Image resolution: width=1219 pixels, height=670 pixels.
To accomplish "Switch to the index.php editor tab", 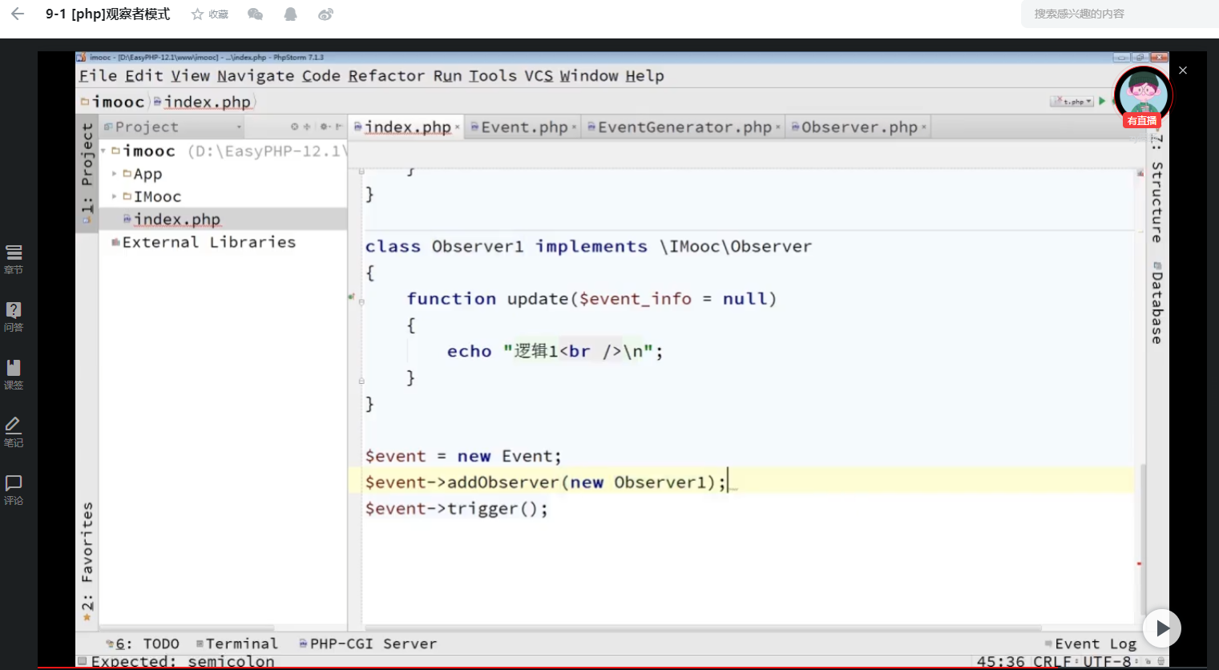I will [406, 127].
